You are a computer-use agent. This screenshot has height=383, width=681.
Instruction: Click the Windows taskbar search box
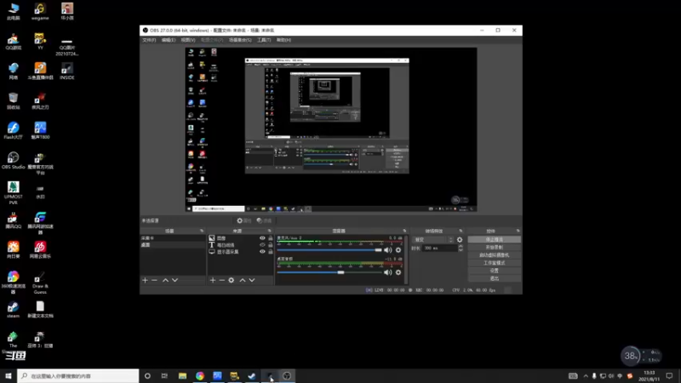(78, 376)
